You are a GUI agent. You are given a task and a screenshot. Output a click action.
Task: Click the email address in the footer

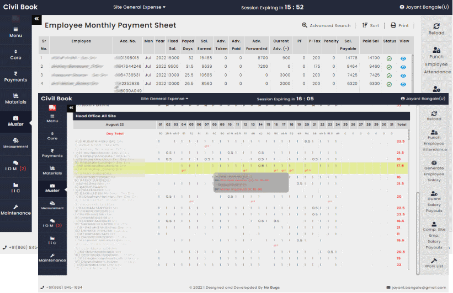coord(419,287)
